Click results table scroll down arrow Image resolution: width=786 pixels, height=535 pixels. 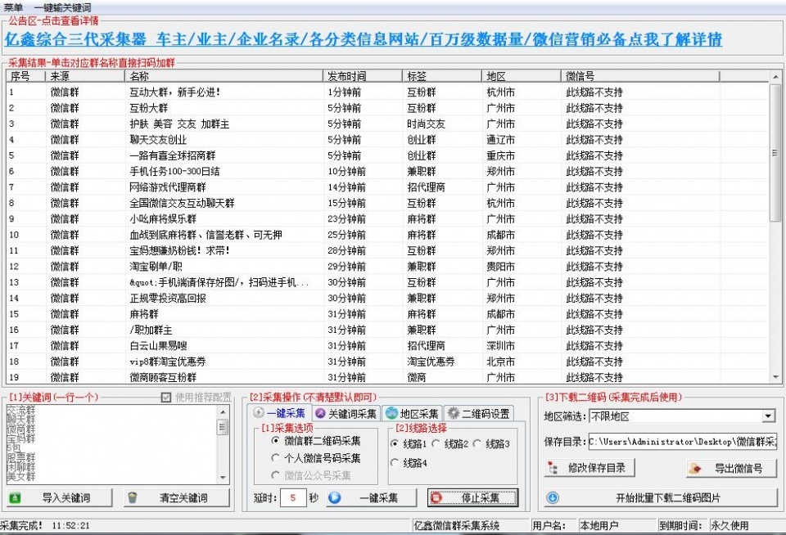[x=775, y=377]
